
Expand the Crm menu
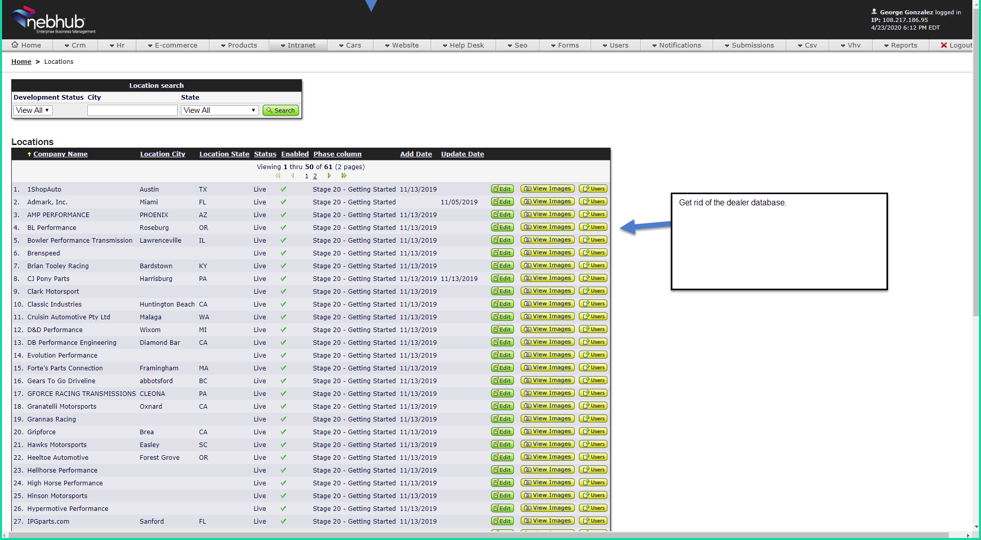click(75, 45)
